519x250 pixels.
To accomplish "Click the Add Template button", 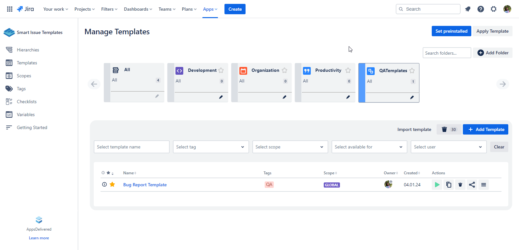I will [486, 129].
